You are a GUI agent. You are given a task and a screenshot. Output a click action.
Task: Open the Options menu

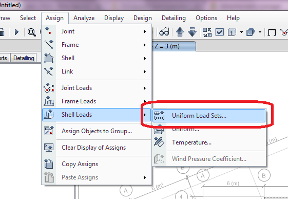(x=206, y=18)
